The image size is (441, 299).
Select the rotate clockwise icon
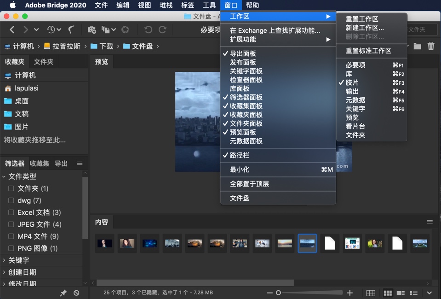pyautogui.click(x=162, y=29)
